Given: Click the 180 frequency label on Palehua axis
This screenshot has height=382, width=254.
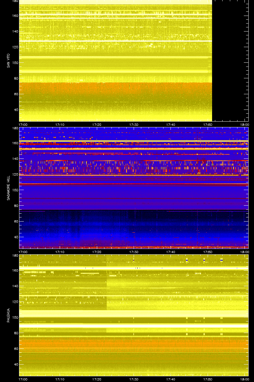Looking at the screenshot, I should click(15, 256).
